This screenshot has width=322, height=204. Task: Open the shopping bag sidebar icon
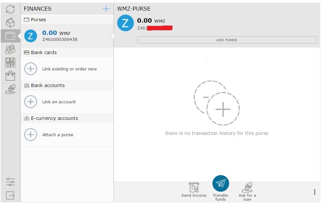click(10, 76)
